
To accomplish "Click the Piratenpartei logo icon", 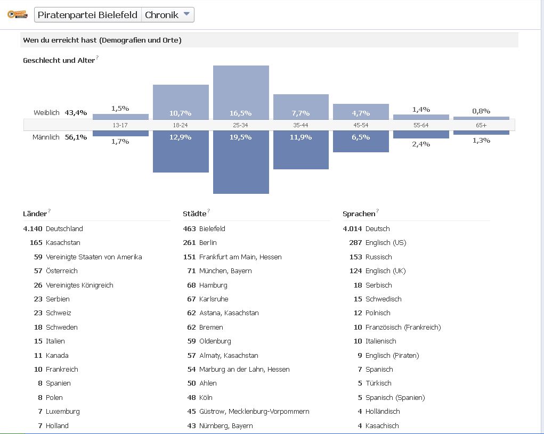I will pos(18,14).
